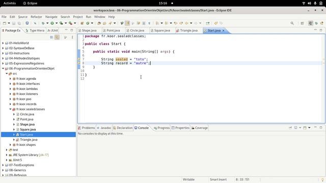Click the Last Edit Location arrow icon

[x=176, y=23]
